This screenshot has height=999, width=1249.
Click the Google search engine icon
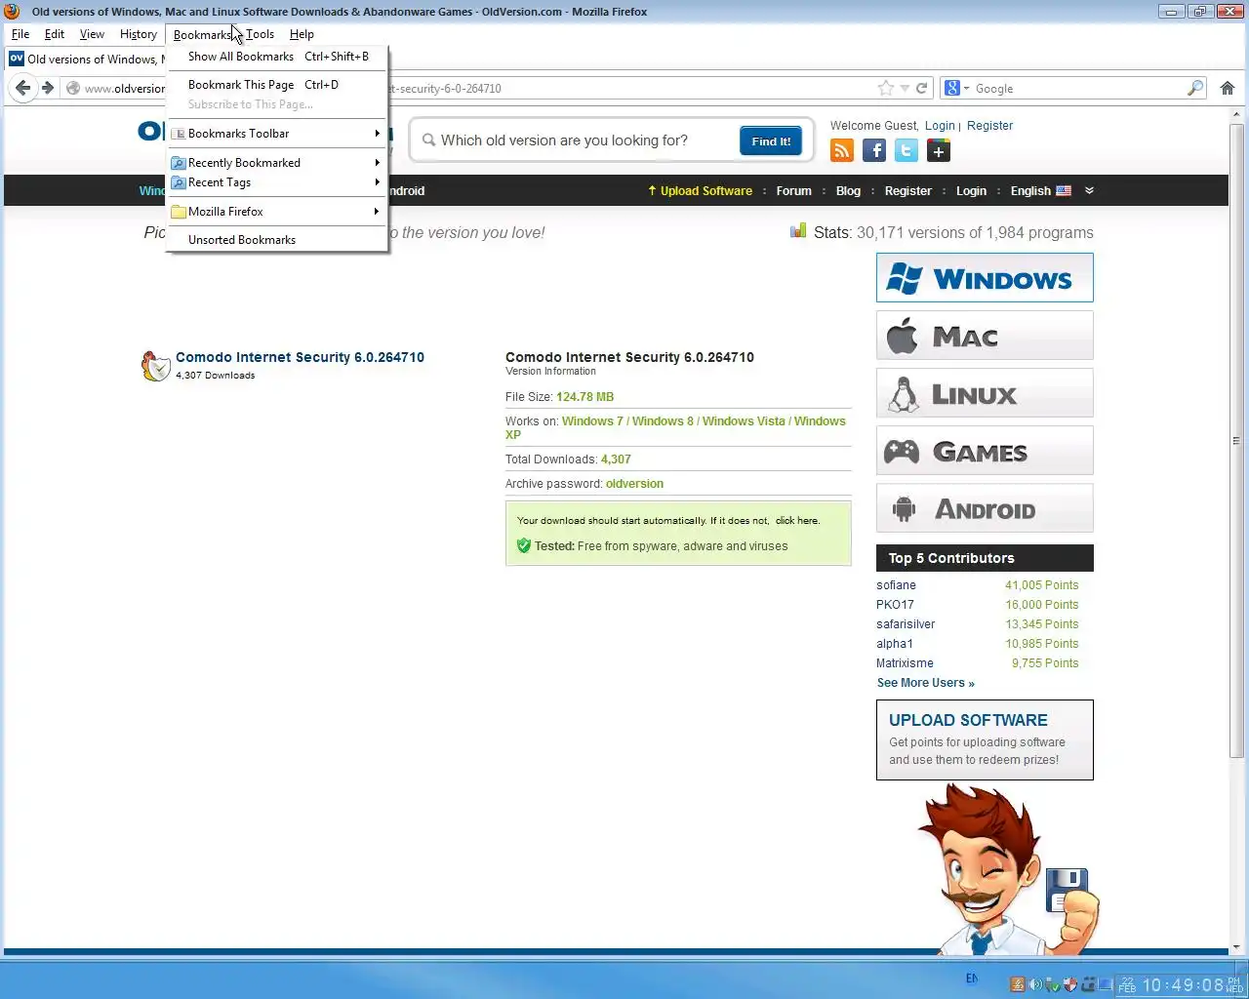952,88
